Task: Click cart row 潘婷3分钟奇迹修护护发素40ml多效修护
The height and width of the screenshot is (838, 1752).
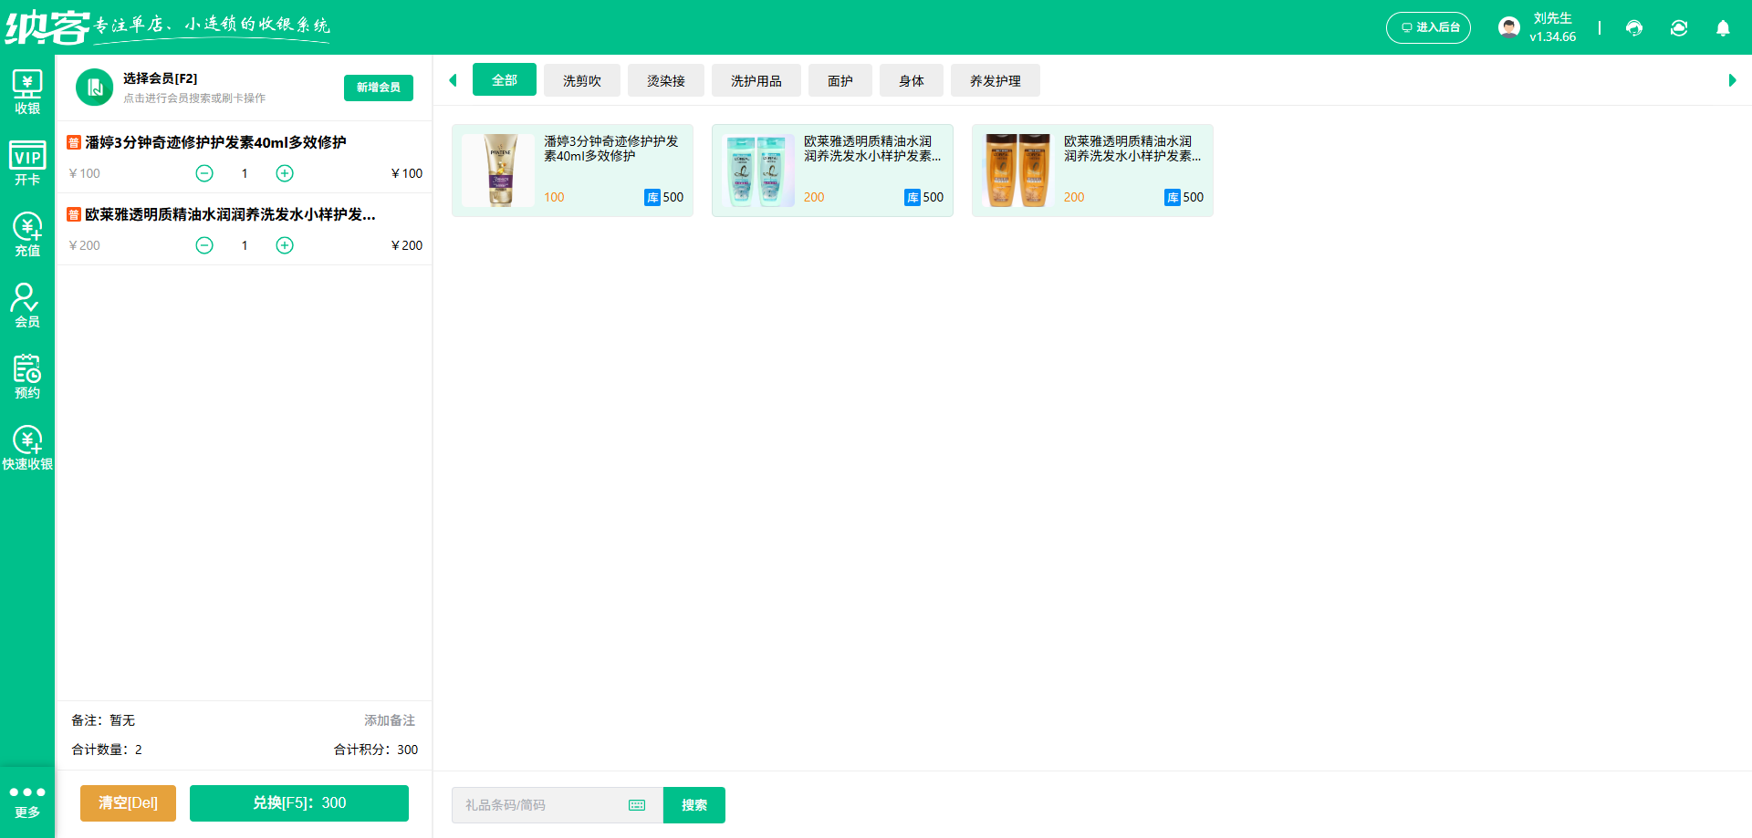Action: (245, 157)
